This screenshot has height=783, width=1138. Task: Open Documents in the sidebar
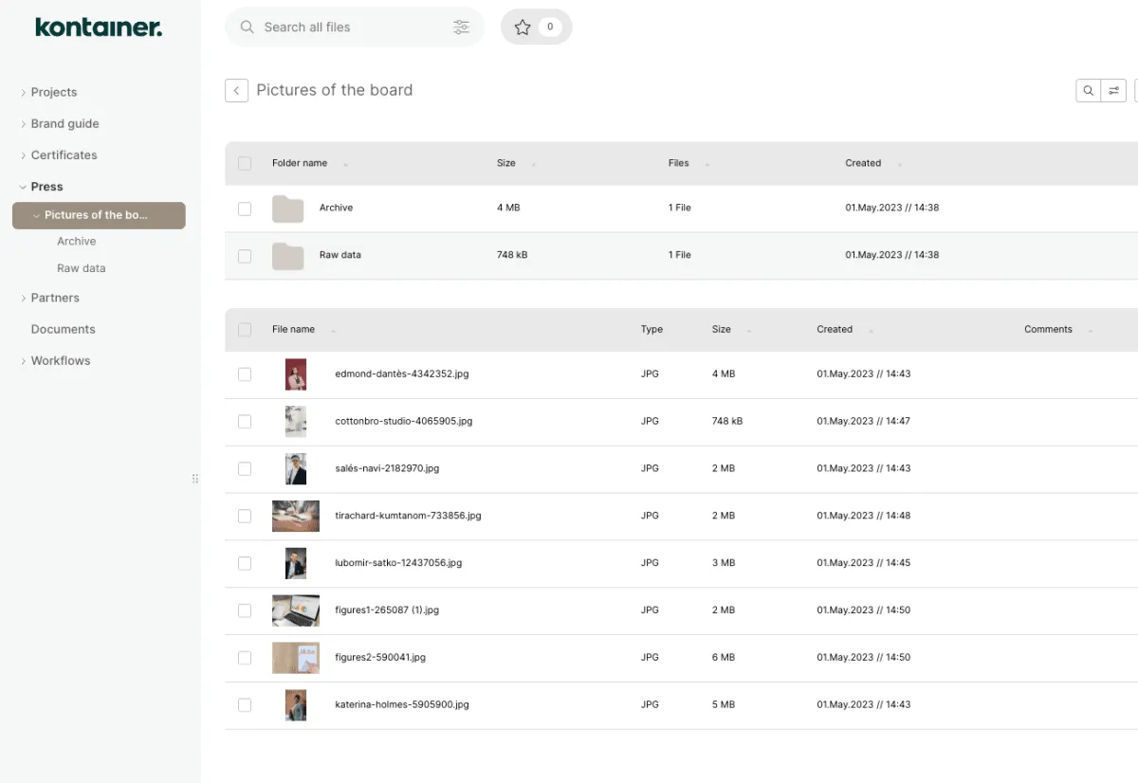click(64, 330)
